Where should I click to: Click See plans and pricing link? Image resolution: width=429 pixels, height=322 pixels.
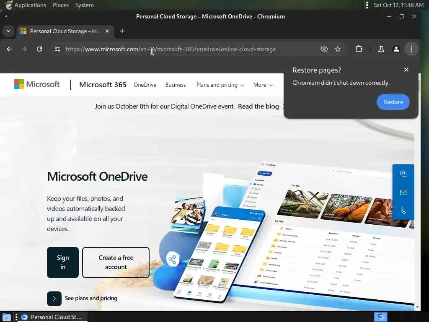tap(91, 298)
